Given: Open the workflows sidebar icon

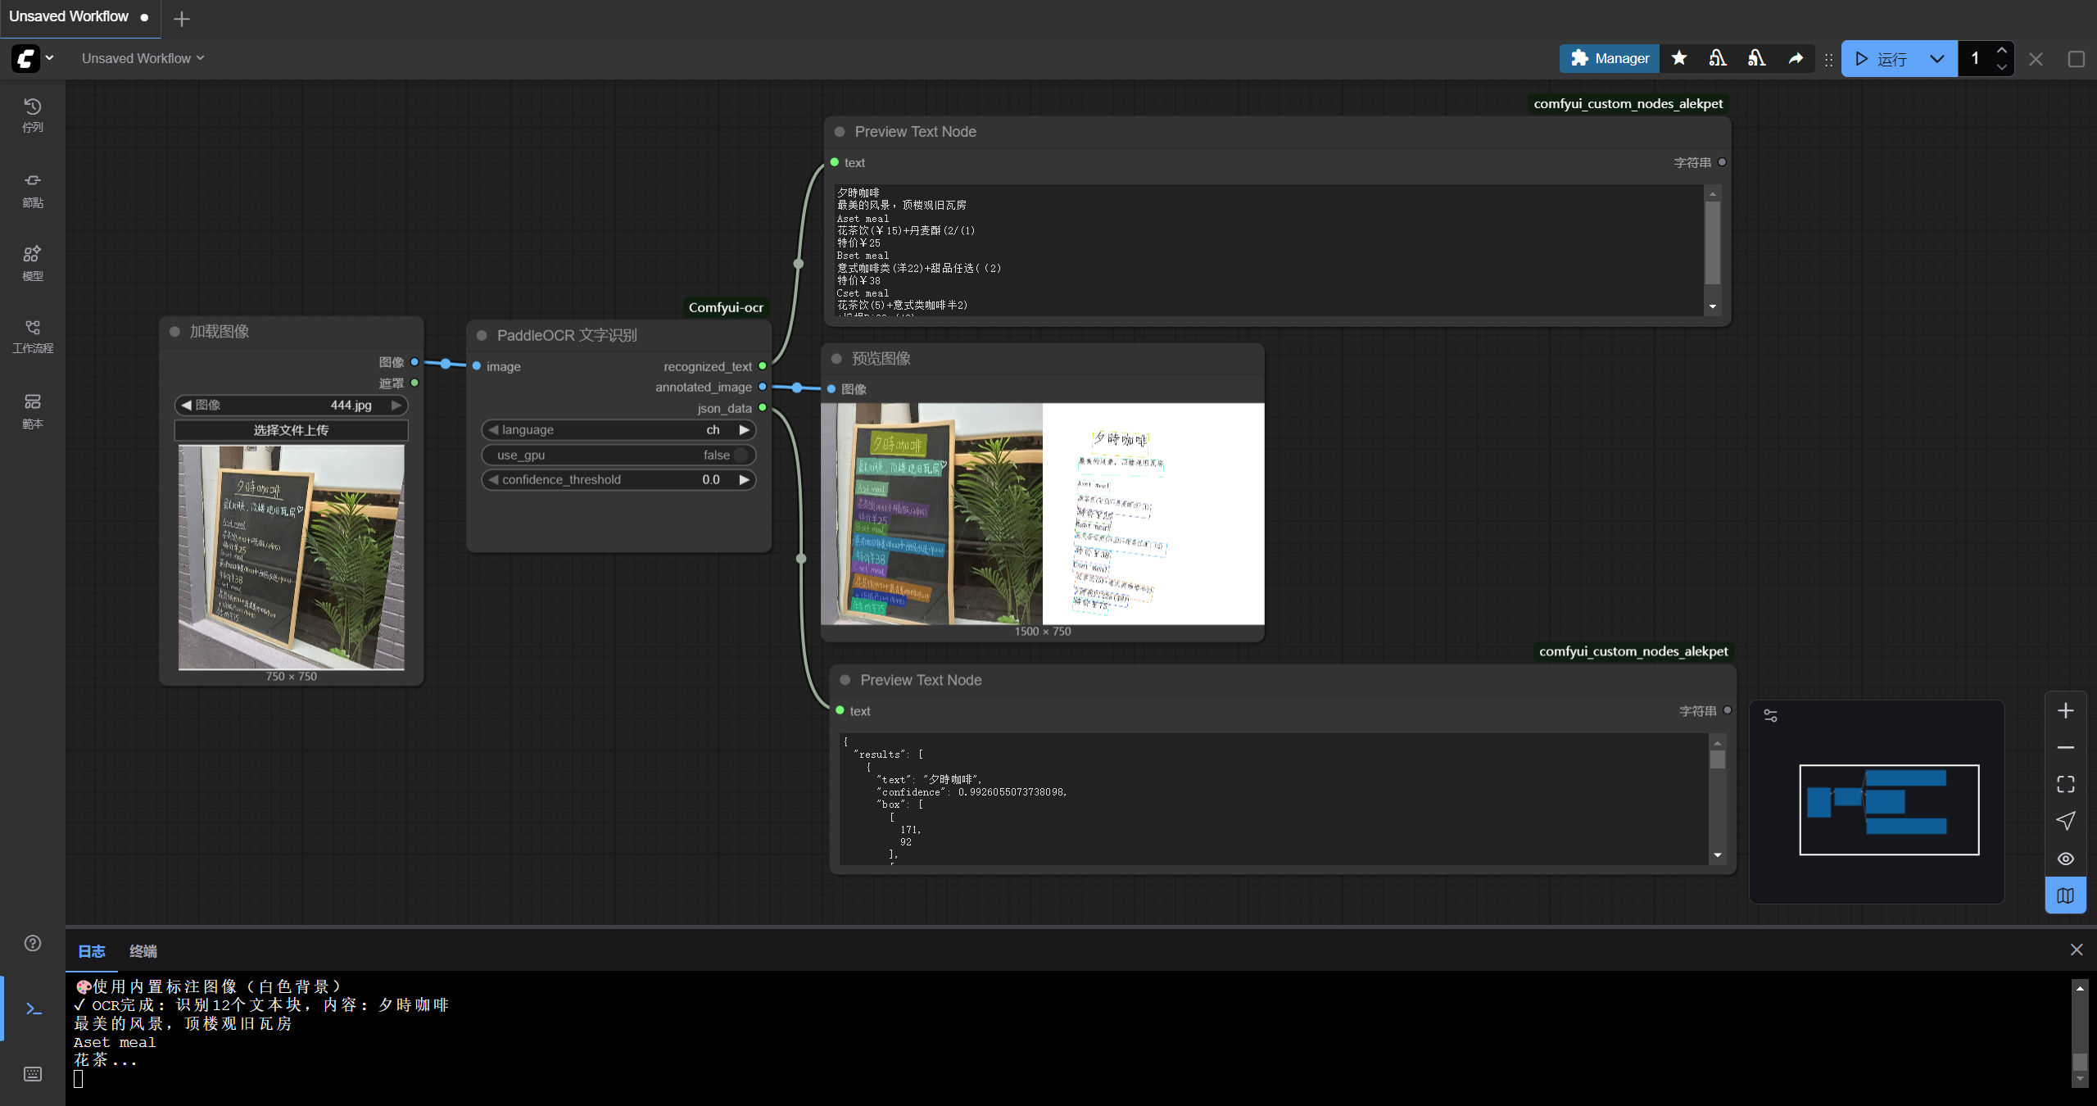Looking at the screenshot, I should (32, 336).
